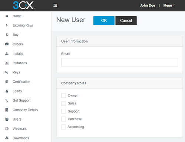Select the Accounting role checkbox
185x142 pixels.
pyautogui.click(x=64, y=127)
